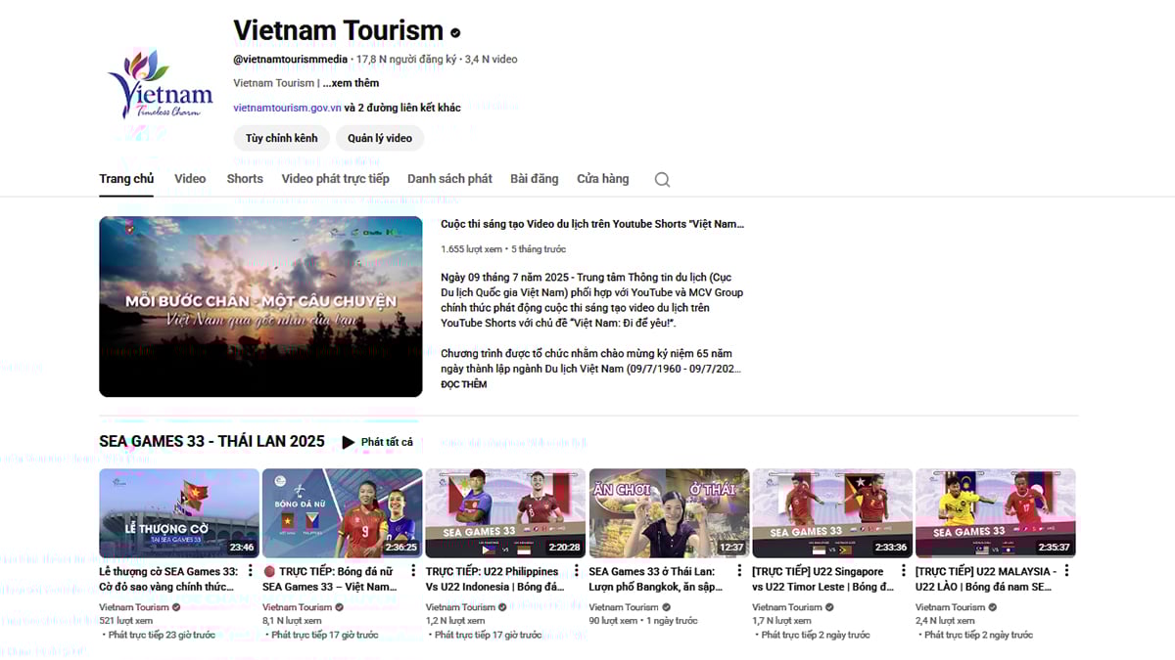The width and height of the screenshot is (1175, 660).
Task: Open the Shorts tab
Action: tap(245, 179)
